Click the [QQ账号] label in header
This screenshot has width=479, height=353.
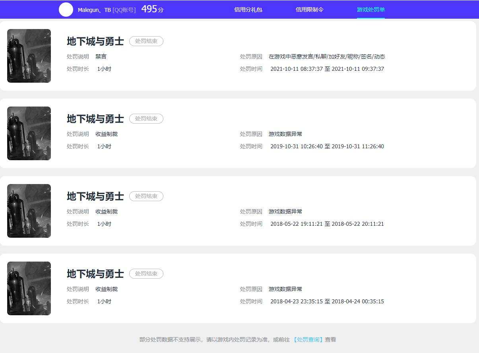(124, 10)
